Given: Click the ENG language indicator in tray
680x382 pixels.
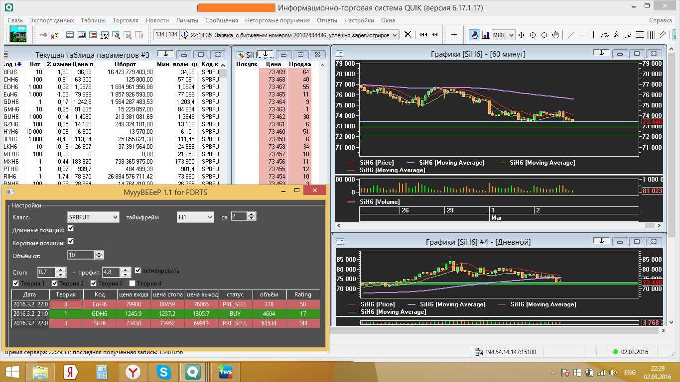Looking at the screenshot, I should [x=630, y=372].
